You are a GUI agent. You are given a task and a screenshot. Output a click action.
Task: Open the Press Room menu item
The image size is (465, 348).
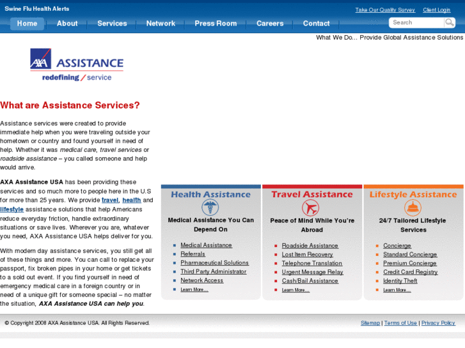click(x=216, y=24)
